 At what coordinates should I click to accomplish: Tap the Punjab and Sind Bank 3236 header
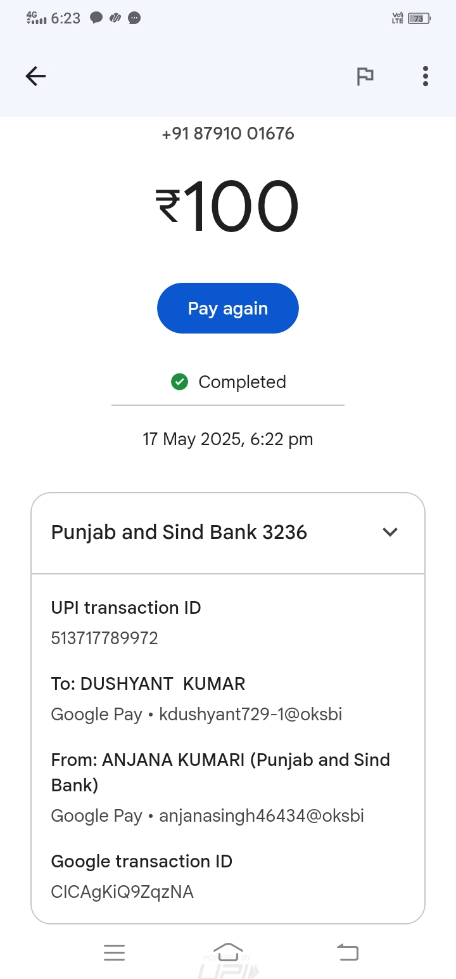[179, 533]
